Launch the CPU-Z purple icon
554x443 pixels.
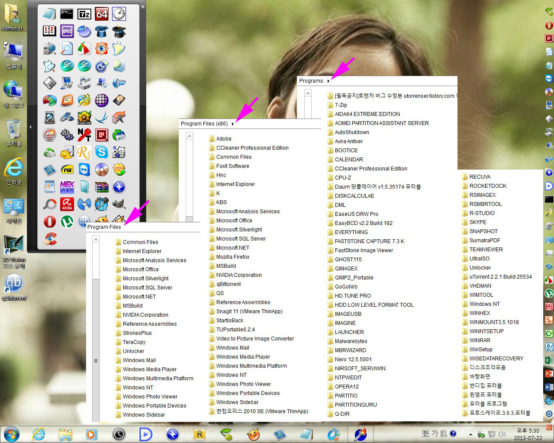pyautogui.click(x=67, y=31)
